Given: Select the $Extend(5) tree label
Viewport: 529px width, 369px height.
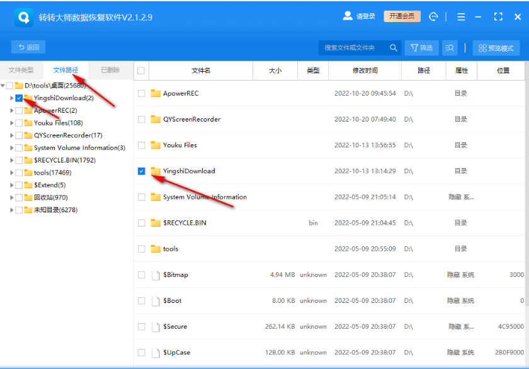Looking at the screenshot, I should pos(50,185).
